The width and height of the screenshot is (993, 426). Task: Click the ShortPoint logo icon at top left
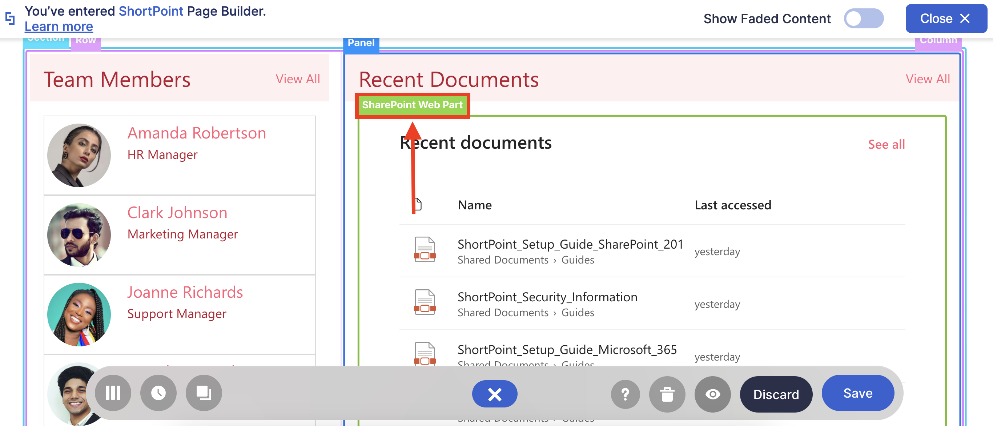point(10,18)
